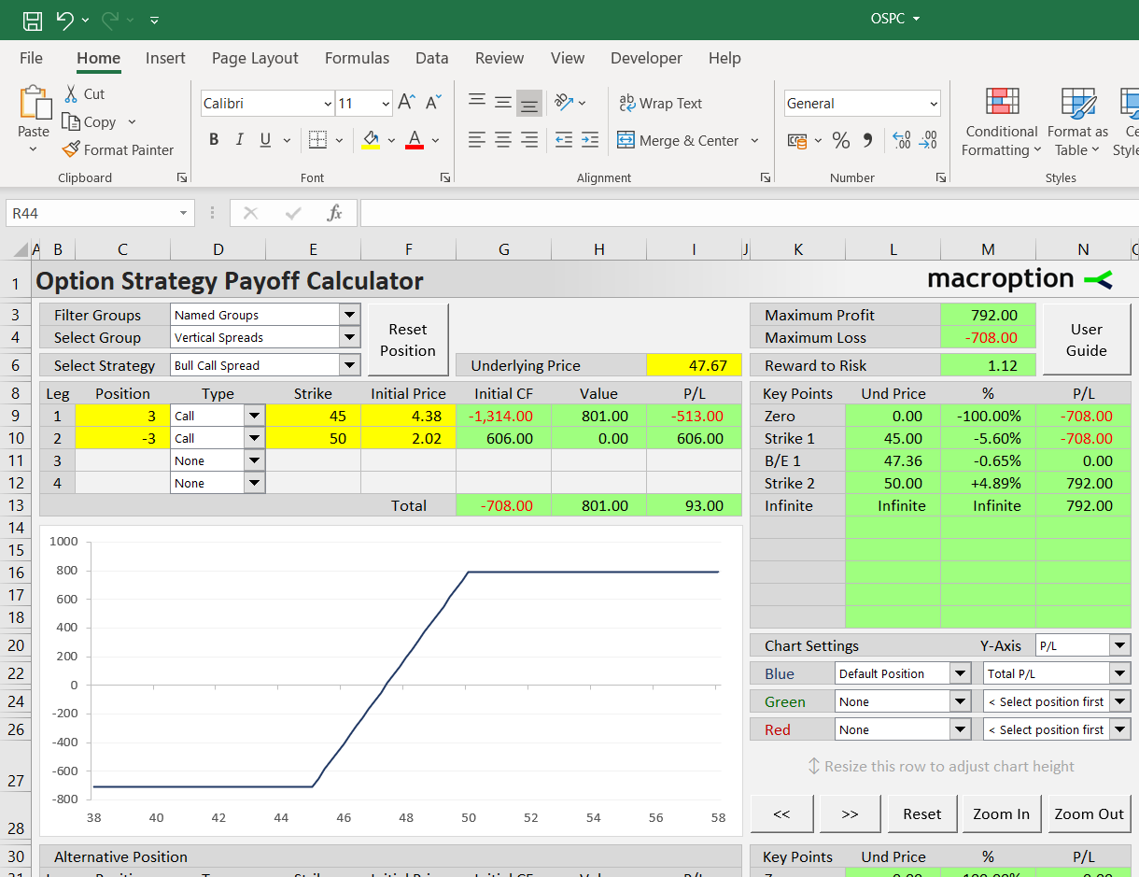Click the Decrease Decimal icon

tap(928, 141)
